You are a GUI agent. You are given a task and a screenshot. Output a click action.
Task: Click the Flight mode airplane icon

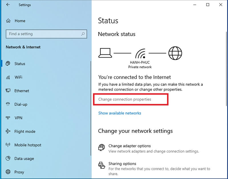pos(8,131)
